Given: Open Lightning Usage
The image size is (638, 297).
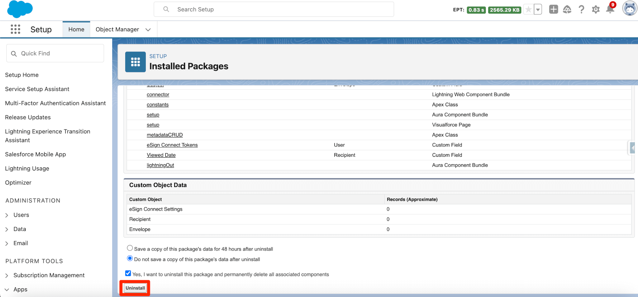Looking at the screenshot, I should (27, 168).
